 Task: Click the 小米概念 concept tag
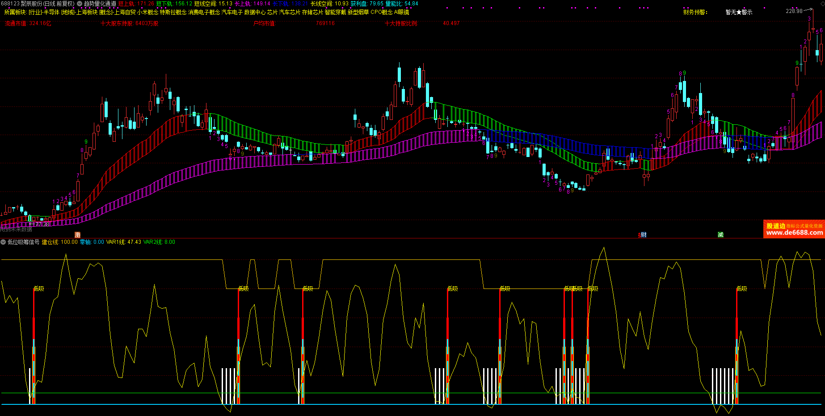coord(148,12)
